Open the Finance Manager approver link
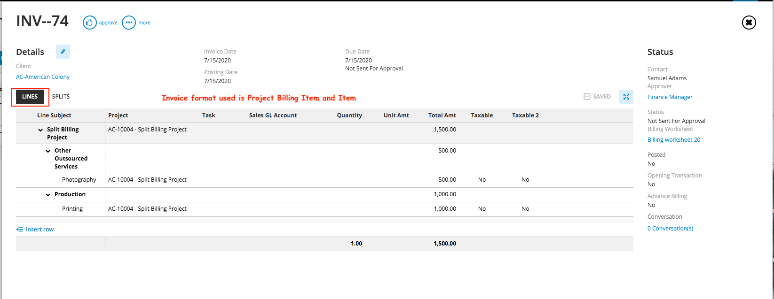 (670, 97)
